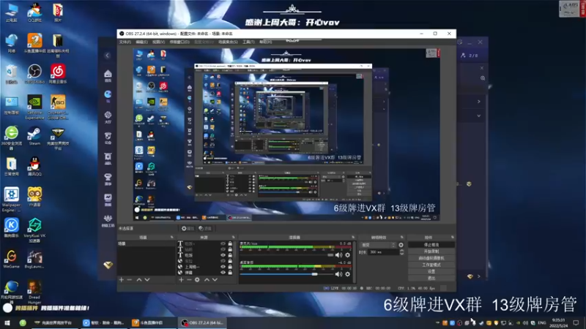Open the YY voice desktop icon
Viewport: 586px width, 329px height.
pos(34,197)
